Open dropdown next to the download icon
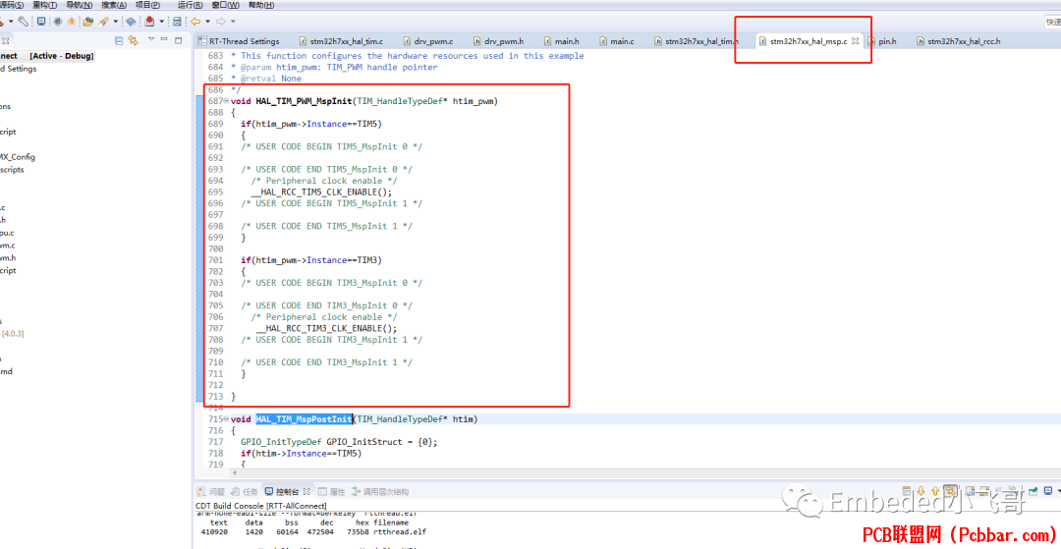This screenshot has width=1061, height=549. click(x=162, y=21)
